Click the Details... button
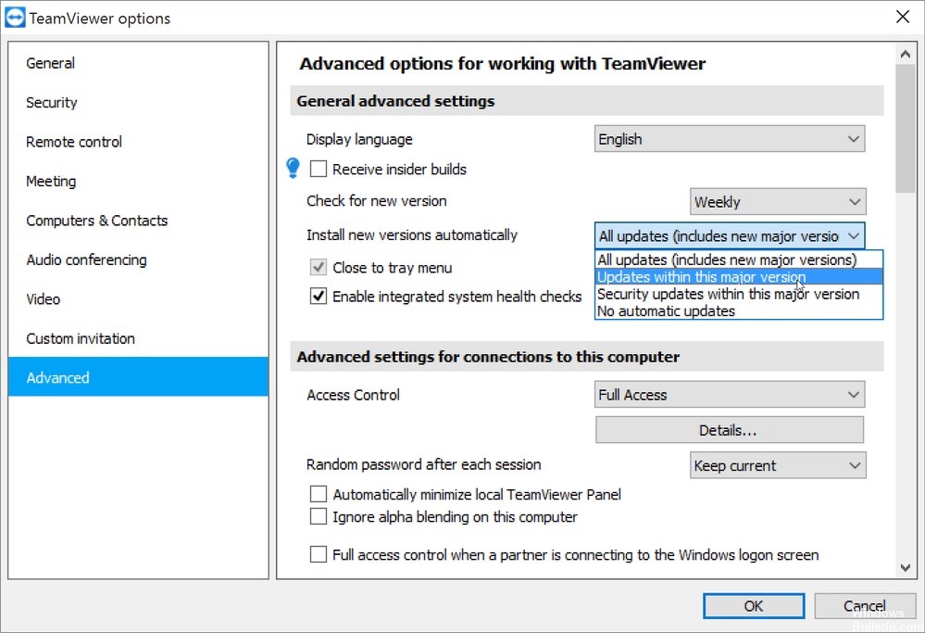Viewport: 925px width, 633px height. pos(729,430)
